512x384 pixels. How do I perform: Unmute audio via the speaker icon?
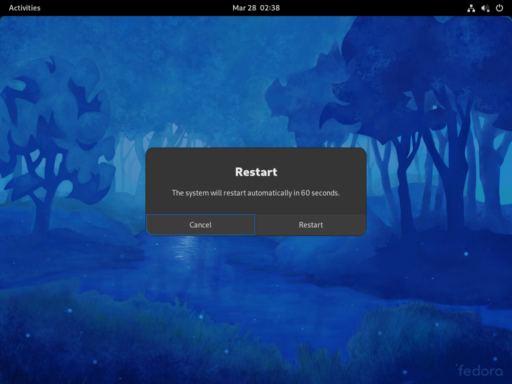(484, 8)
